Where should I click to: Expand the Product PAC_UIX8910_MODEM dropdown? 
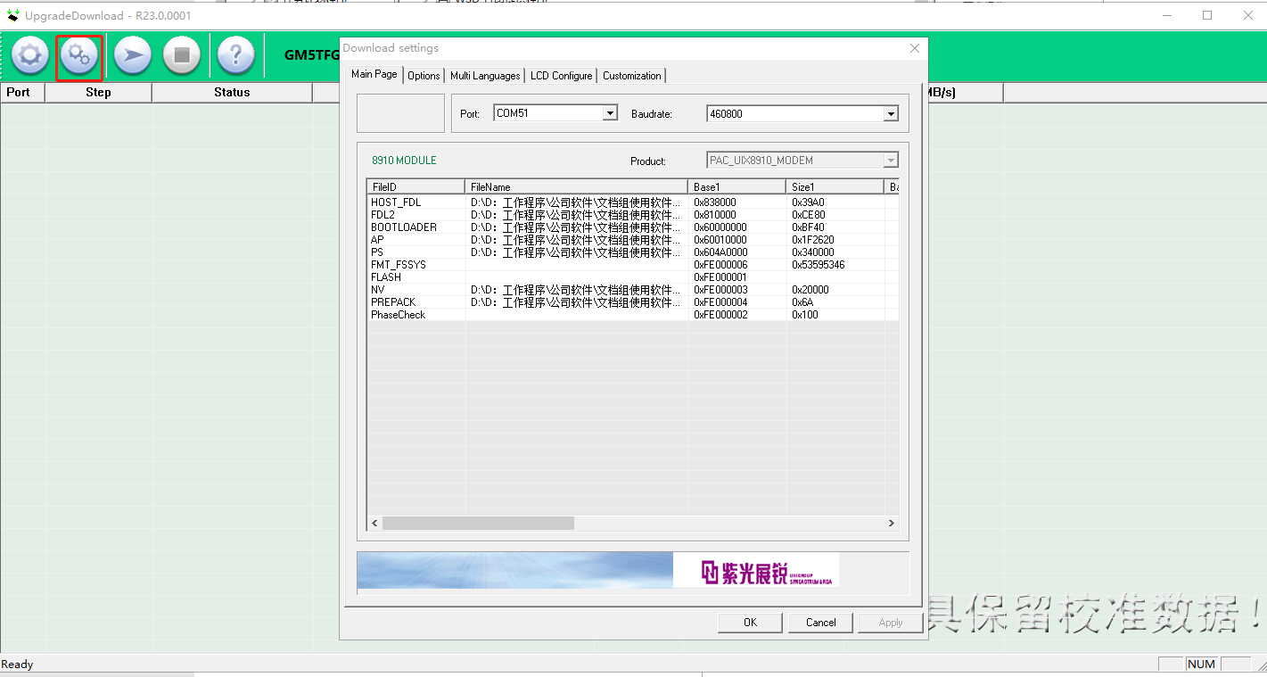890,161
